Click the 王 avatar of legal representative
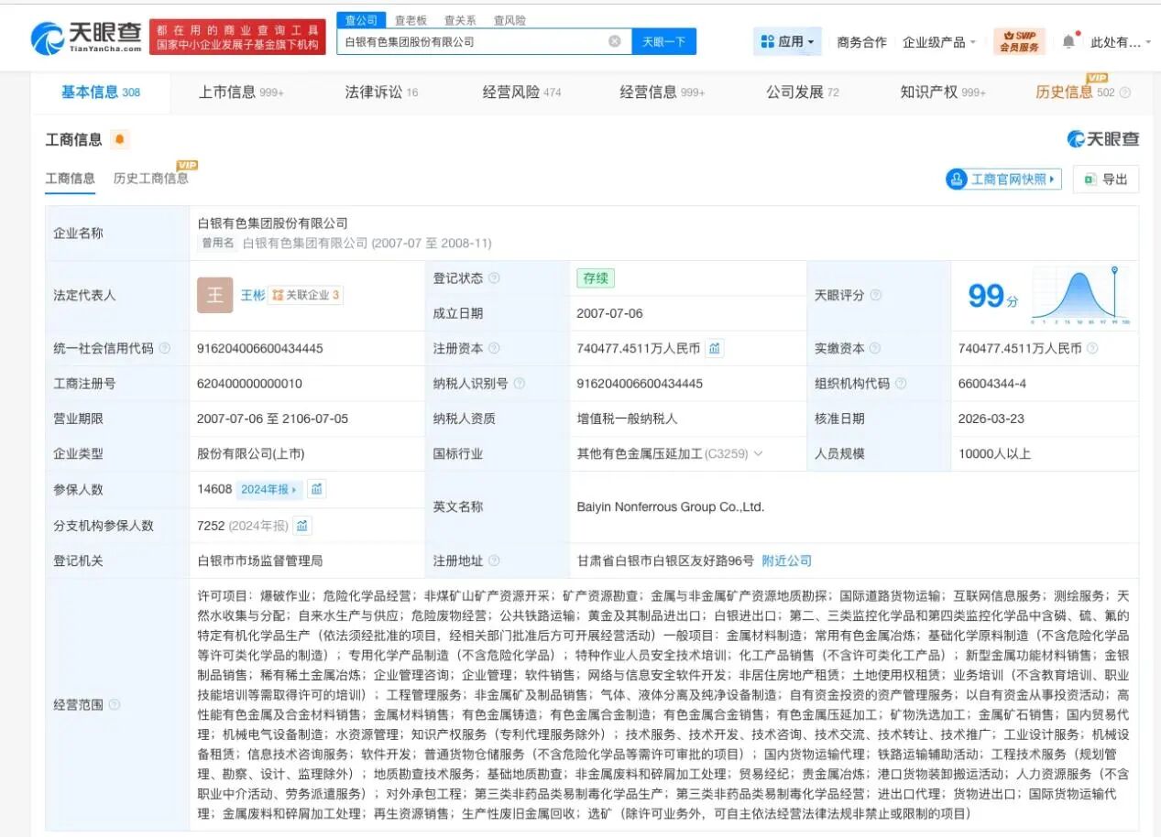Image resolution: width=1161 pixels, height=837 pixels. 214,295
